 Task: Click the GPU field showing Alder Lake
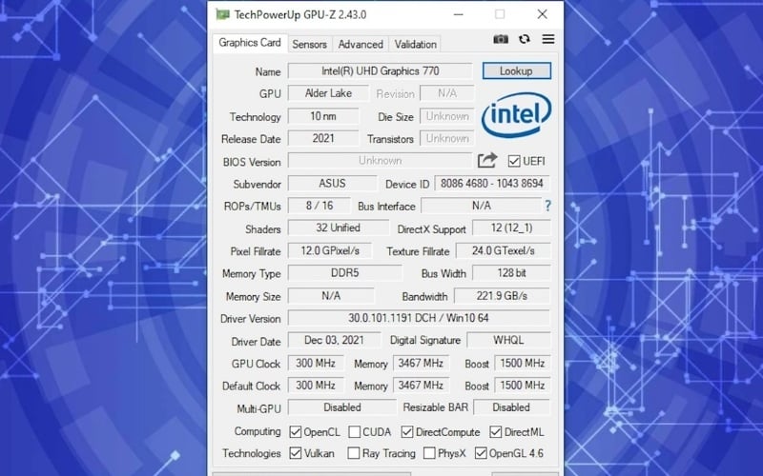(328, 93)
